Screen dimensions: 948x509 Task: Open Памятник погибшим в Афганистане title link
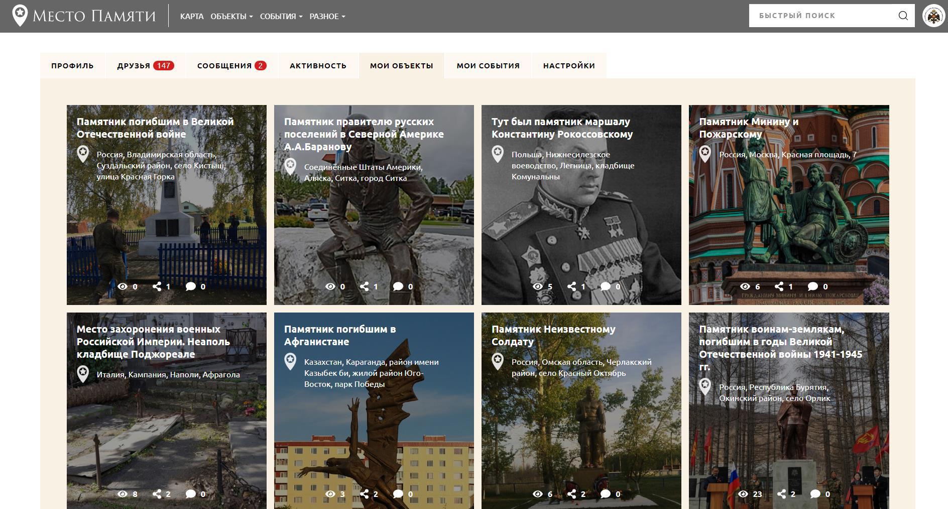[x=340, y=335]
